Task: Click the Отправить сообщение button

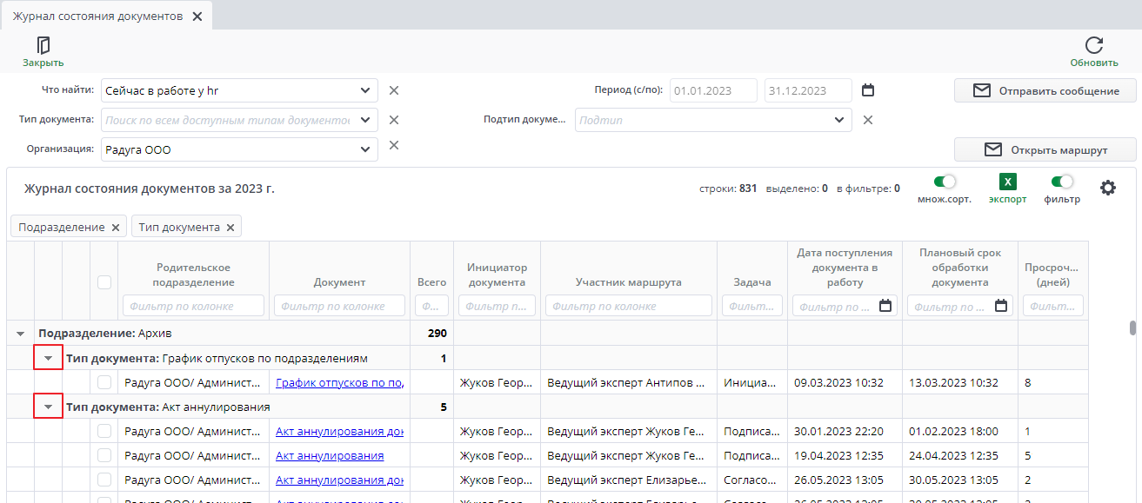Action: coord(1045,90)
